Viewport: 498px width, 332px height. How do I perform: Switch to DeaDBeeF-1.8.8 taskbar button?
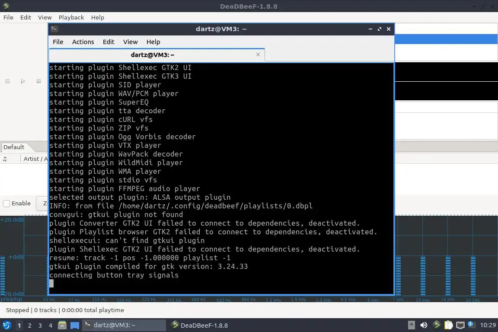click(x=200, y=326)
